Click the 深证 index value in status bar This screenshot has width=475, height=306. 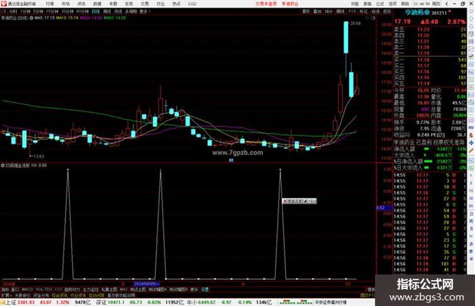pos(116,302)
